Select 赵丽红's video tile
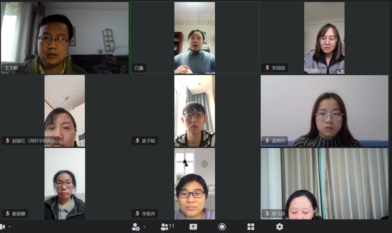 [x=65, y=111]
